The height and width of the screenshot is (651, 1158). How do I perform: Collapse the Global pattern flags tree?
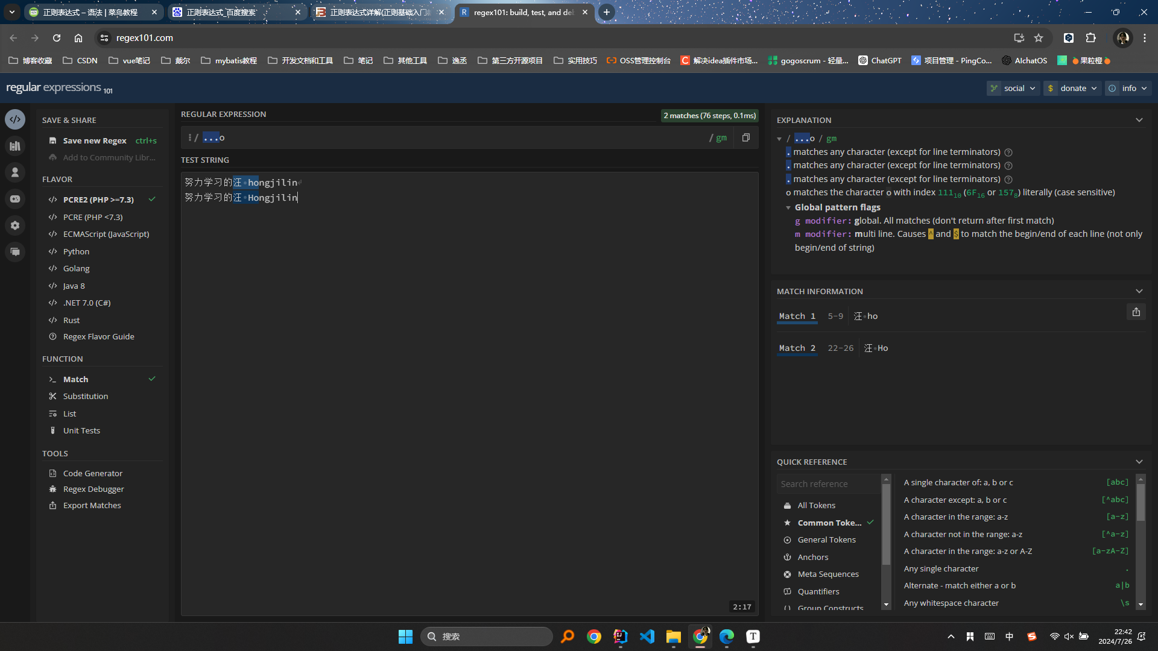[788, 207]
